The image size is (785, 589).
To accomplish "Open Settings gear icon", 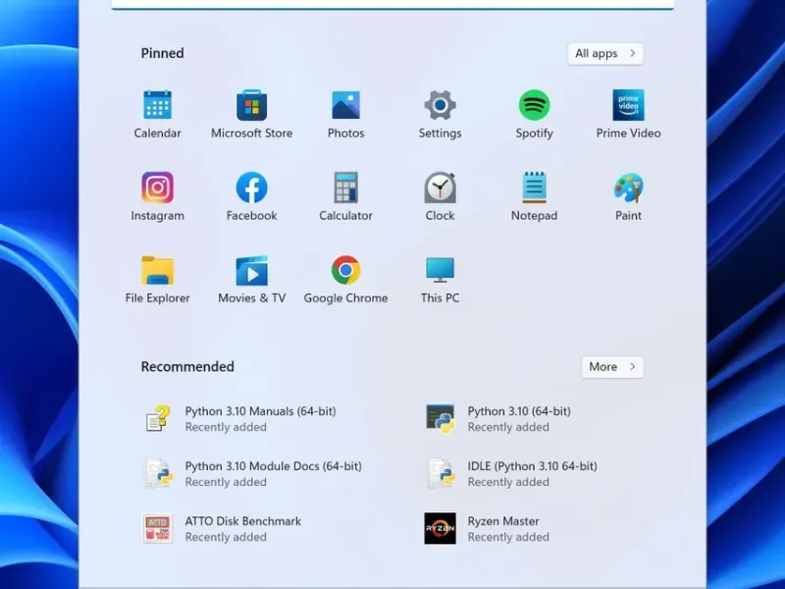I will point(440,105).
